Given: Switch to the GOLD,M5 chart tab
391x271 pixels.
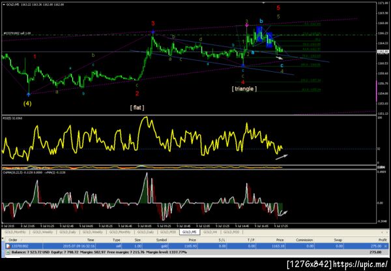Looking at the screenshot, I should (x=190, y=232).
